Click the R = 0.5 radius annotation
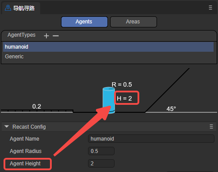218x172 pixels. tap(122, 84)
